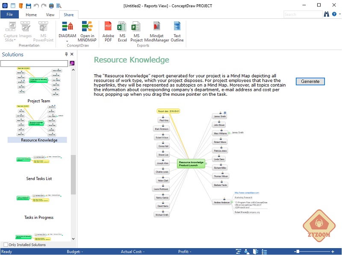The width and height of the screenshot is (342, 255).
Task: Click the Solutions filter text box
Action: (34, 63)
